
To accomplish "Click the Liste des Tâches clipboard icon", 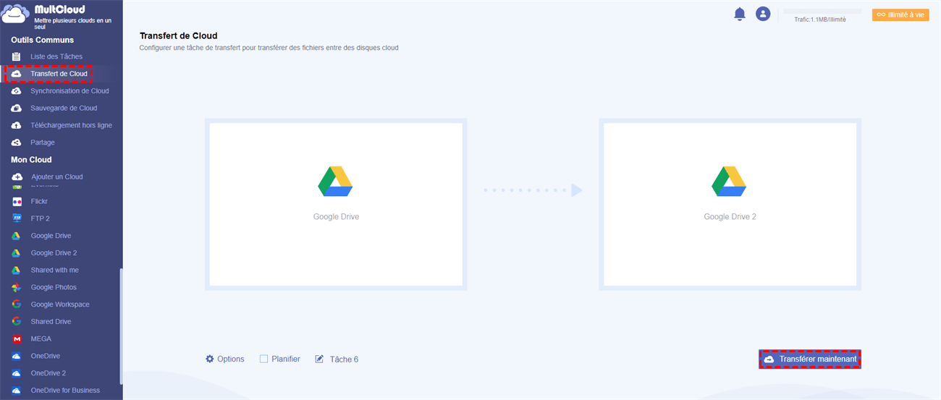I will (x=16, y=56).
